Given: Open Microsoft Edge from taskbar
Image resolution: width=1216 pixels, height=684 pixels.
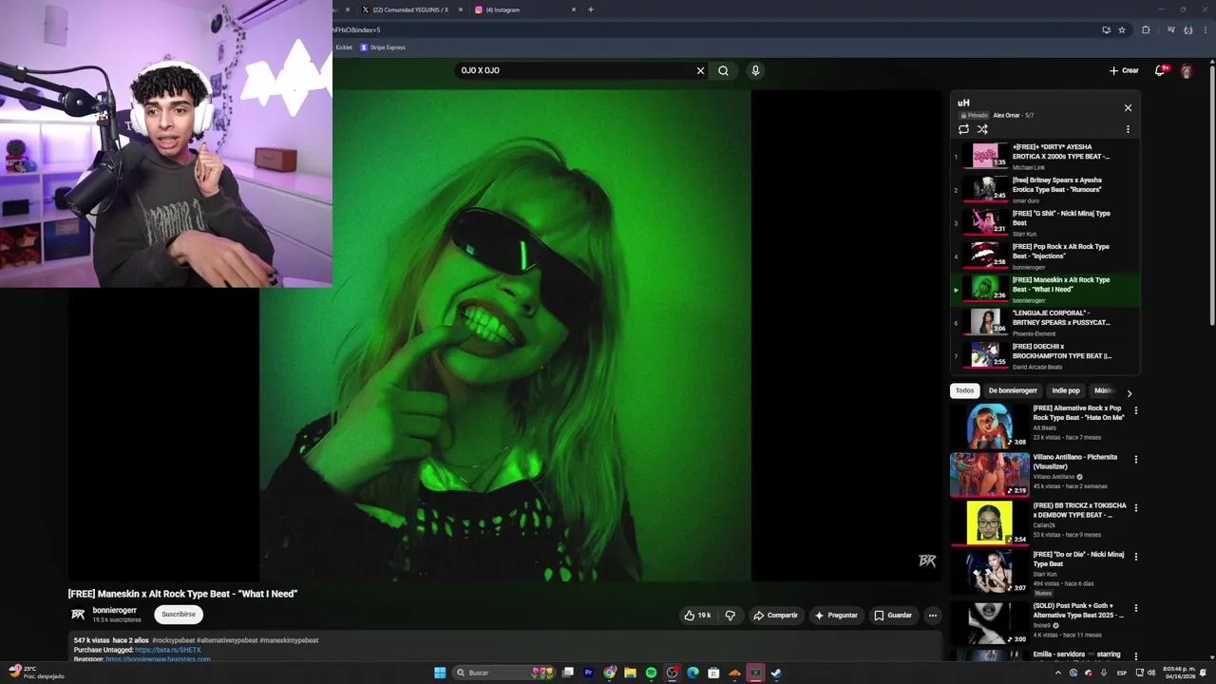Looking at the screenshot, I should tap(693, 673).
